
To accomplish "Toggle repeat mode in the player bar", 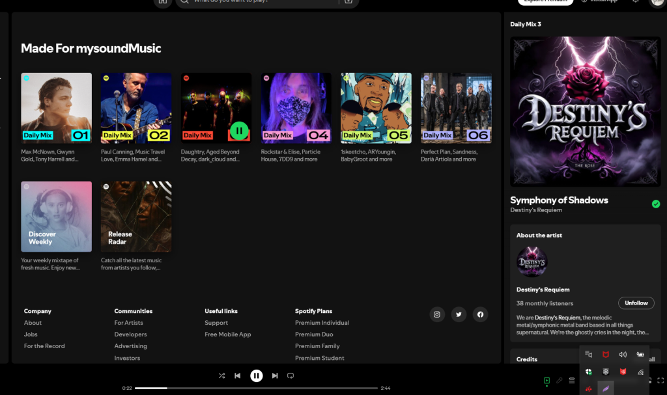I will (291, 376).
